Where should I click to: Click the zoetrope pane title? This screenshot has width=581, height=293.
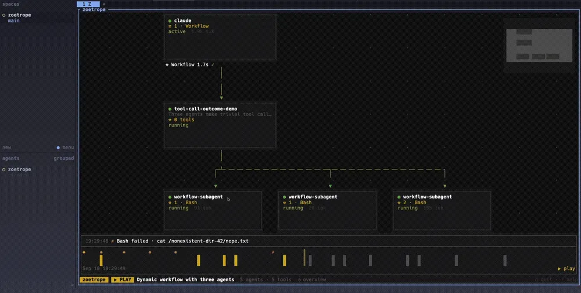coord(94,10)
